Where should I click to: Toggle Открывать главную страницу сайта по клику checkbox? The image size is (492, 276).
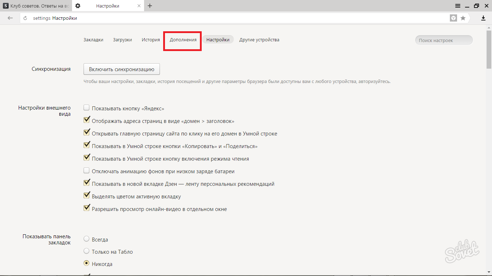point(86,133)
